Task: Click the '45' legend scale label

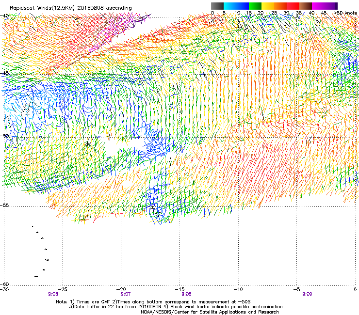Action: tap(324, 13)
